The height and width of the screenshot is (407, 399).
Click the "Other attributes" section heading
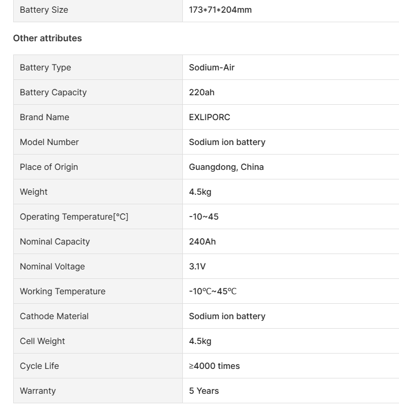(x=48, y=38)
